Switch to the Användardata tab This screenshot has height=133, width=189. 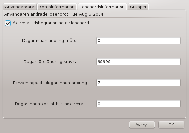[19, 7]
